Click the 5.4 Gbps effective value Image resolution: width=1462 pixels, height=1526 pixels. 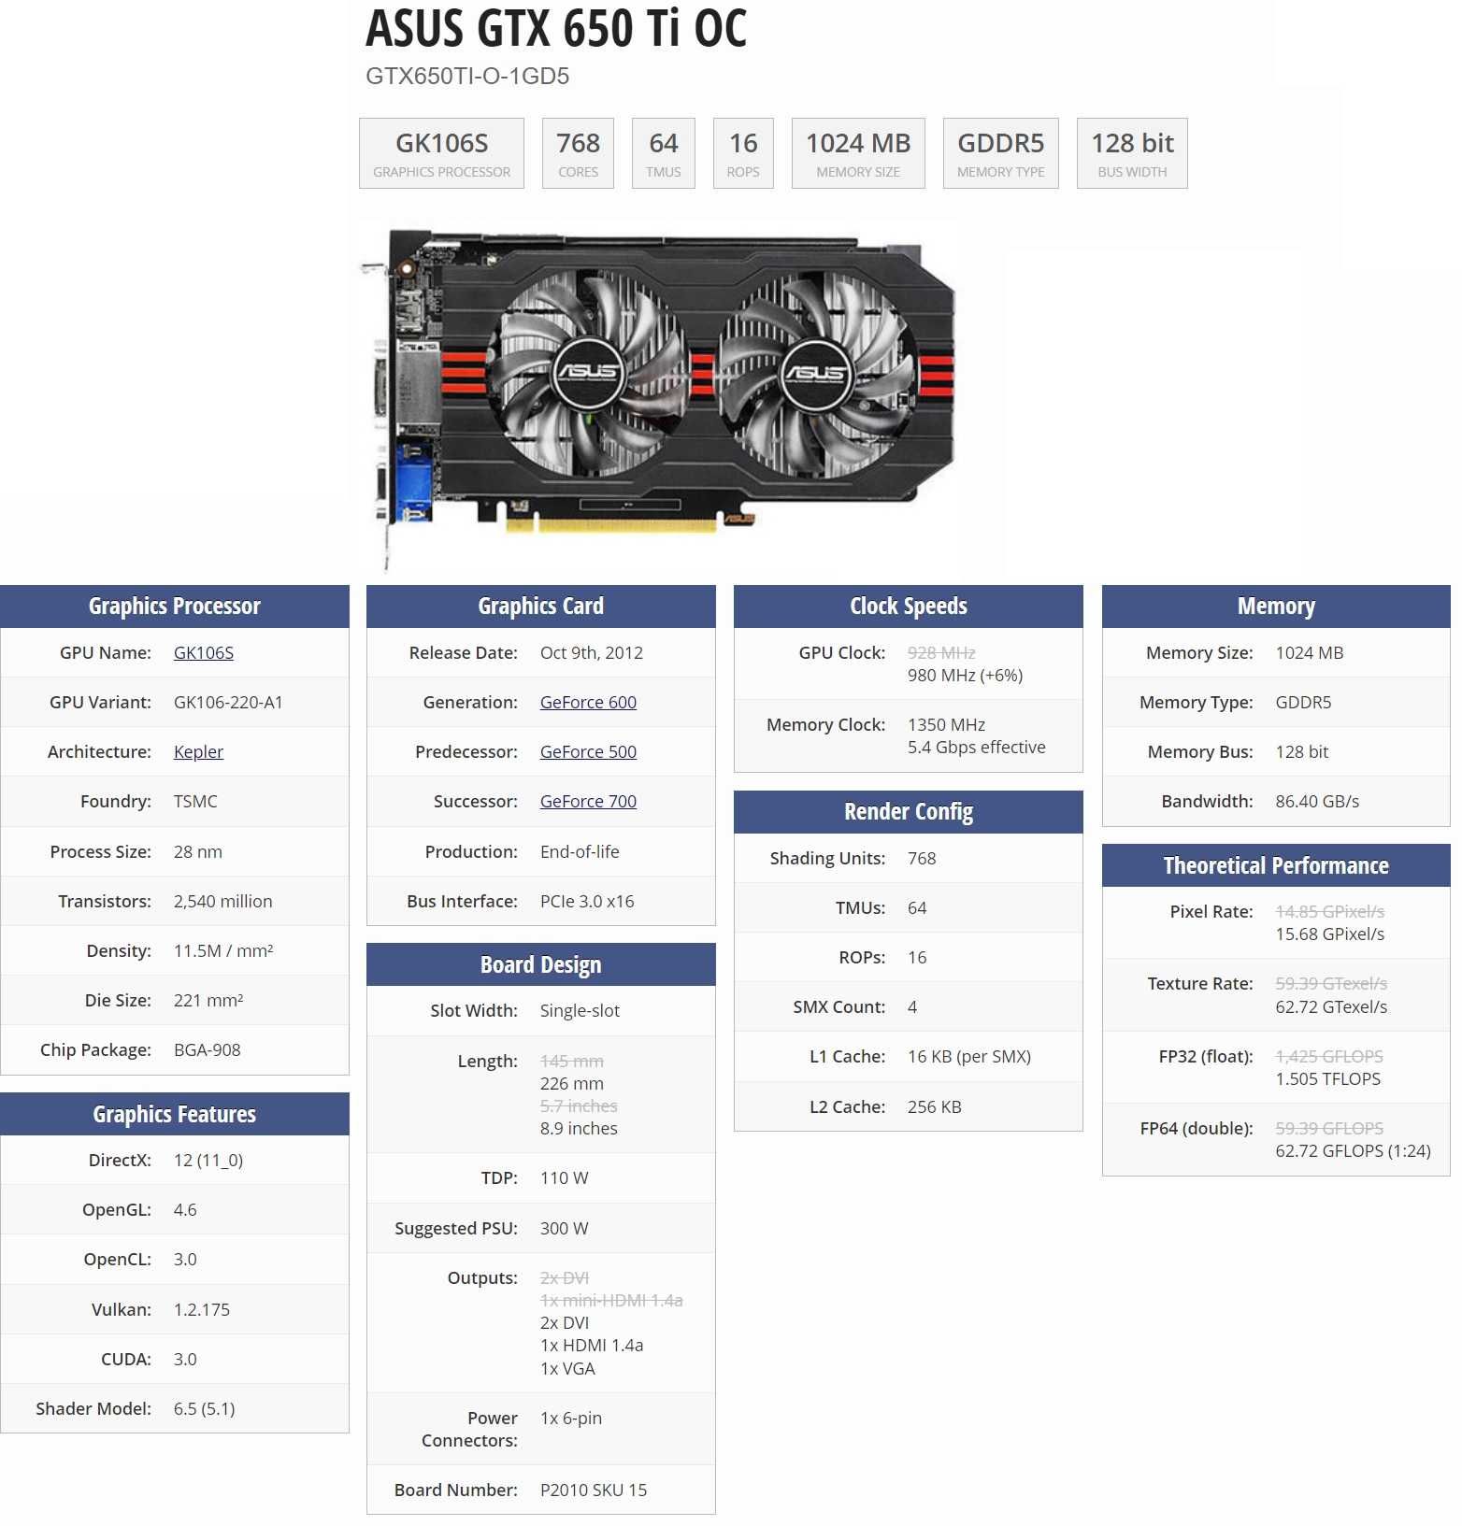(977, 747)
